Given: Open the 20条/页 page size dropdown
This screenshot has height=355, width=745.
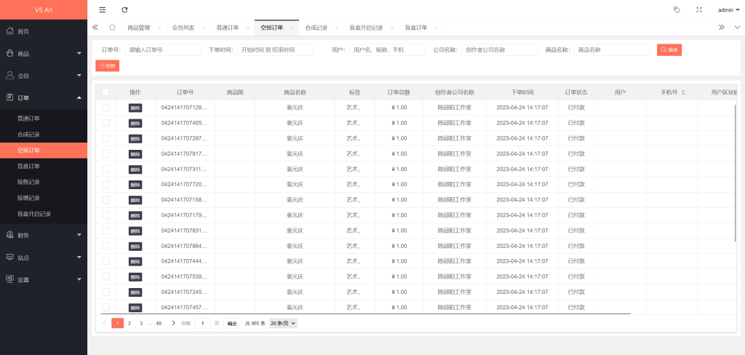Looking at the screenshot, I should tap(283, 323).
